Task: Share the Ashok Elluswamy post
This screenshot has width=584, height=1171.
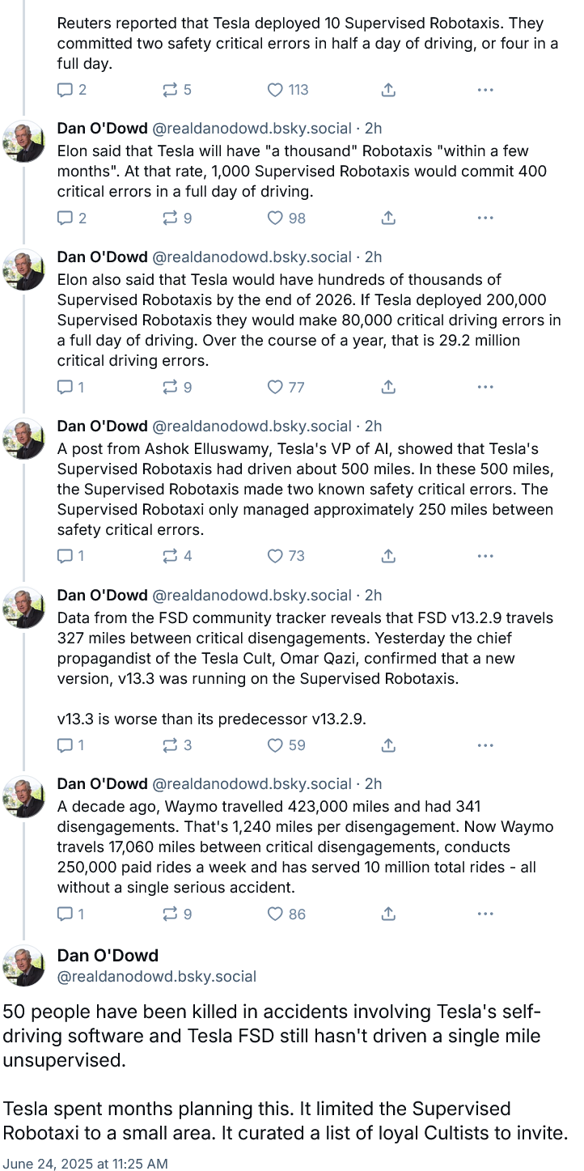Action: click(388, 557)
